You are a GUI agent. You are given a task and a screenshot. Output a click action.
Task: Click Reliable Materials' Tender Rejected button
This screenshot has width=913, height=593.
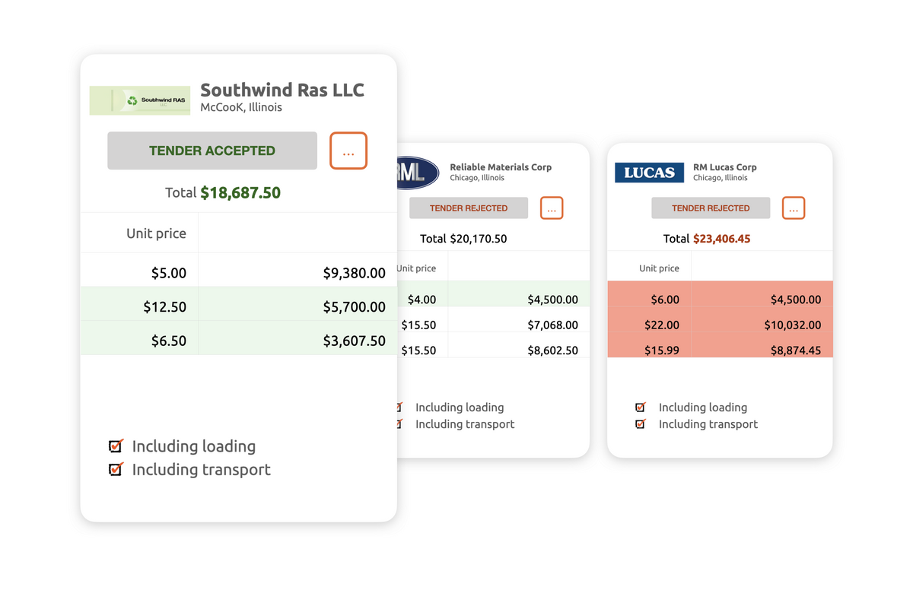(469, 208)
